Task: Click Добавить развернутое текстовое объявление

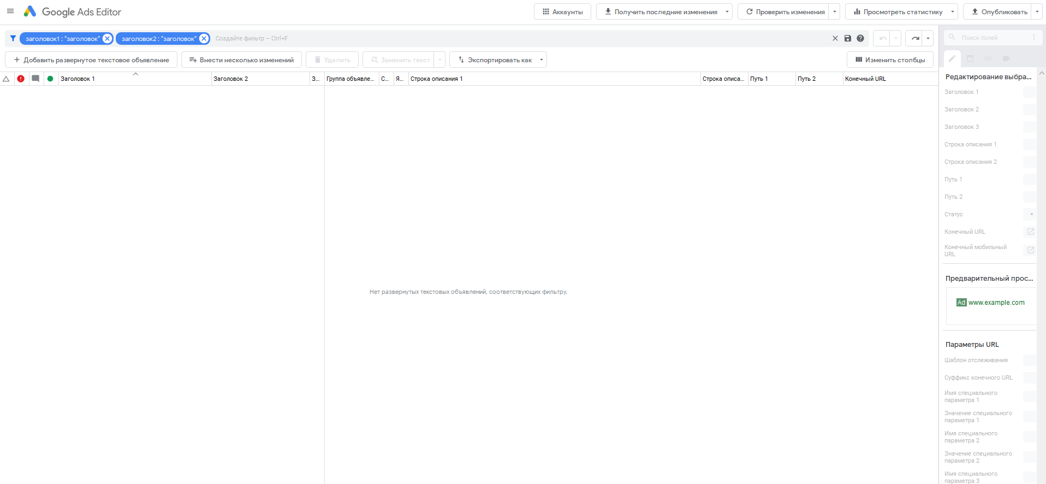Action: 91,60
